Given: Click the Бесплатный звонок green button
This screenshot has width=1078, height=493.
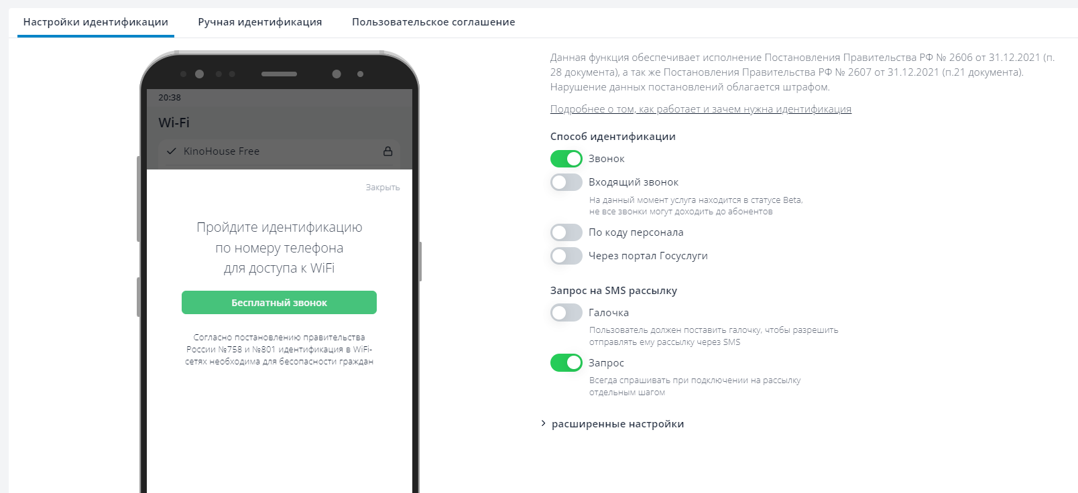Looking at the screenshot, I should pyautogui.click(x=279, y=303).
